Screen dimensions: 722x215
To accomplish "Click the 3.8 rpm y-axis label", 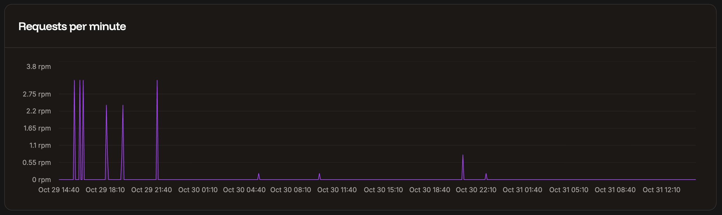I will point(39,67).
